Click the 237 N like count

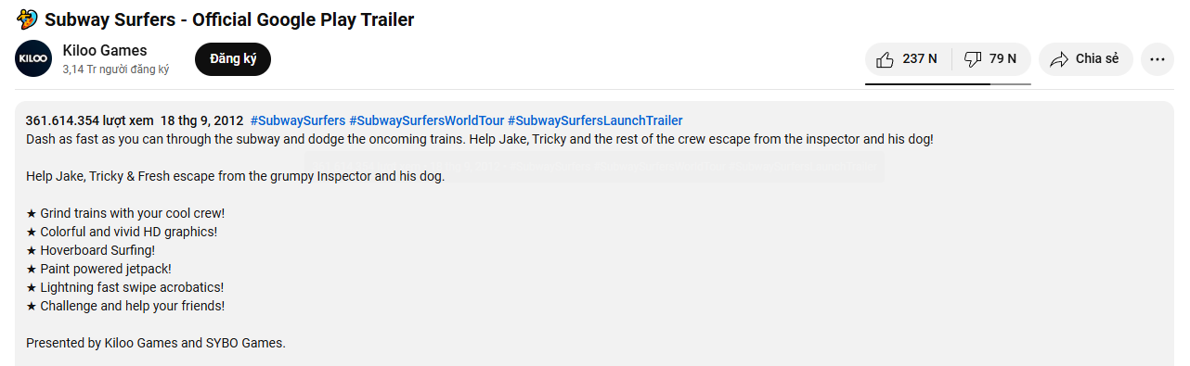click(920, 59)
